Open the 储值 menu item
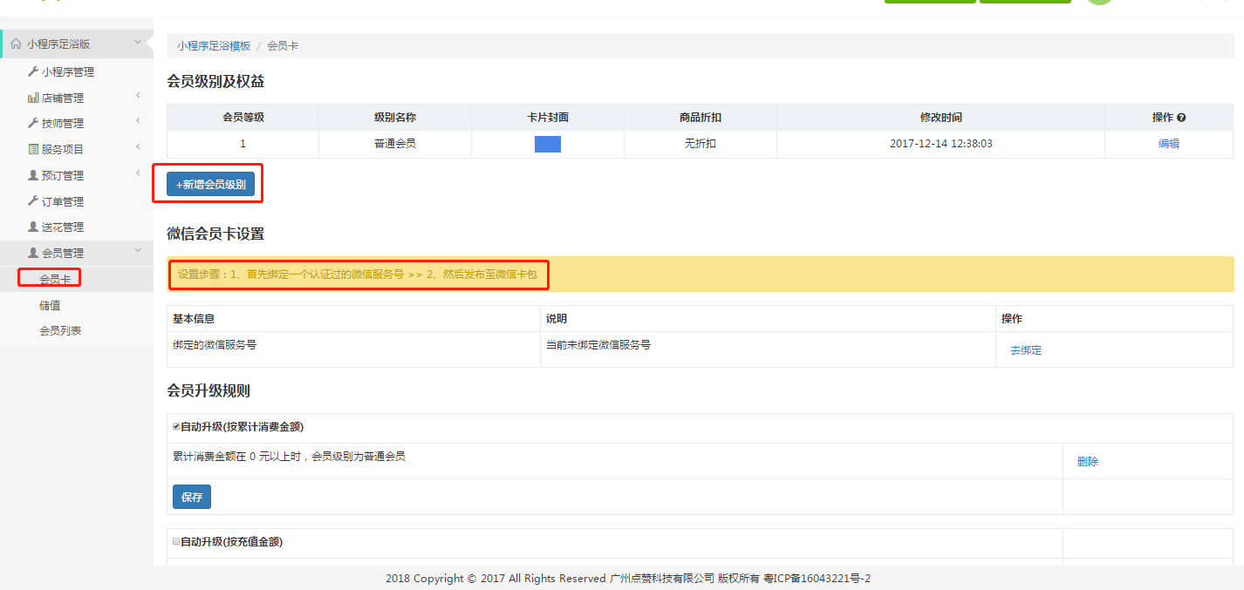1244x590 pixels. pyautogui.click(x=50, y=306)
